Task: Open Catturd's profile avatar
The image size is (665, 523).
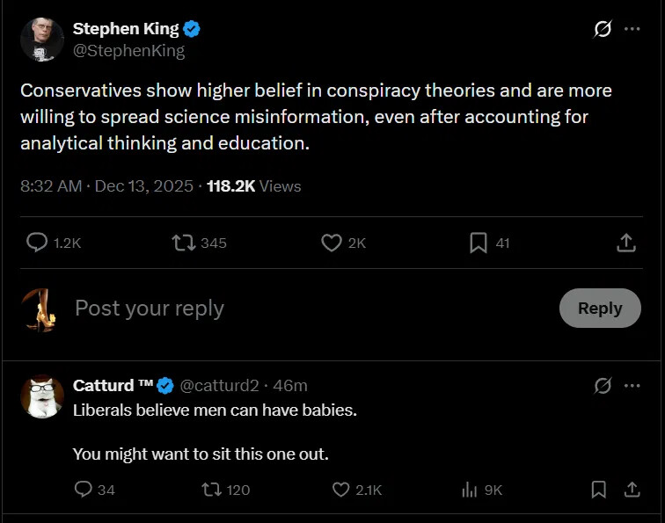Action: point(41,396)
